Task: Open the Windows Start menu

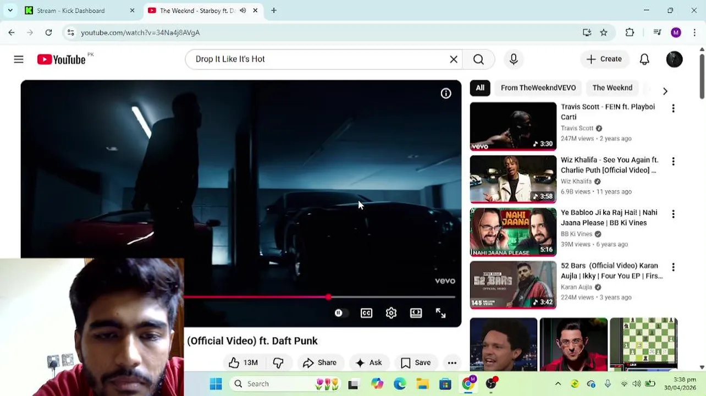Action: click(x=216, y=384)
